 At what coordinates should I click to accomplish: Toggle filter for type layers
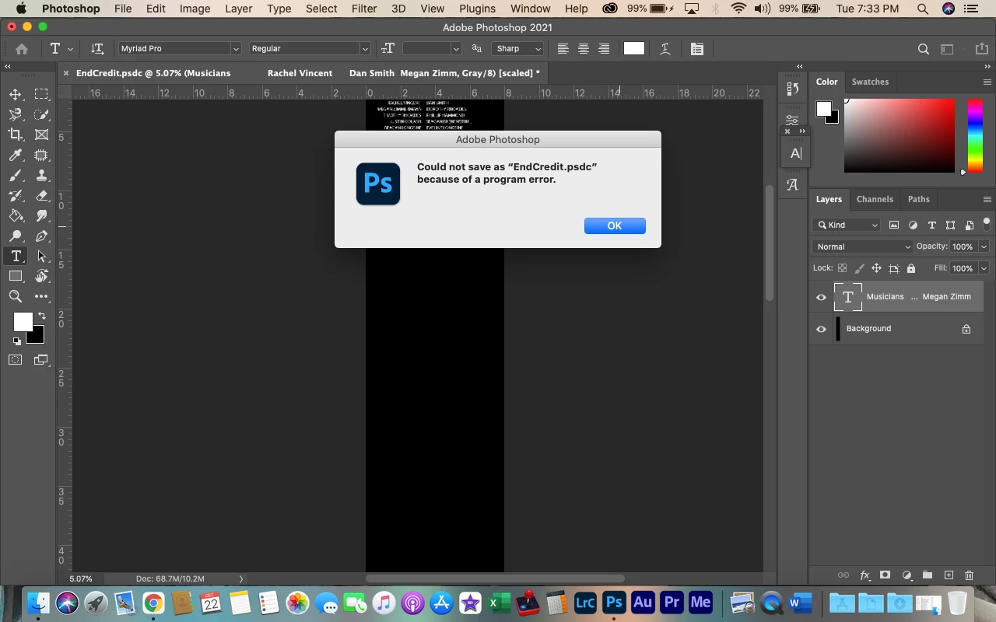click(931, 225)
